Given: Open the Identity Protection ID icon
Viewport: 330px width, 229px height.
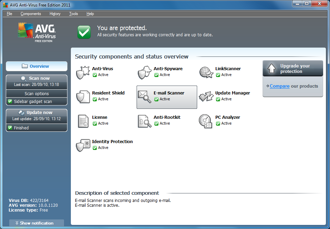Looking at the screenshot, I should click(x=83, y=145).
